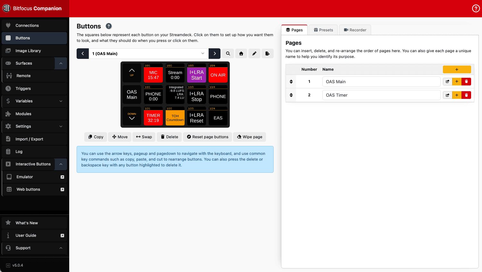Add new page with yellow header plus button
This screenshot has height=272, width=482.
457,69
